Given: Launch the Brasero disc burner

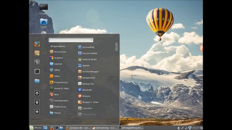Looking at the screenshot, I should pos(84,96).
